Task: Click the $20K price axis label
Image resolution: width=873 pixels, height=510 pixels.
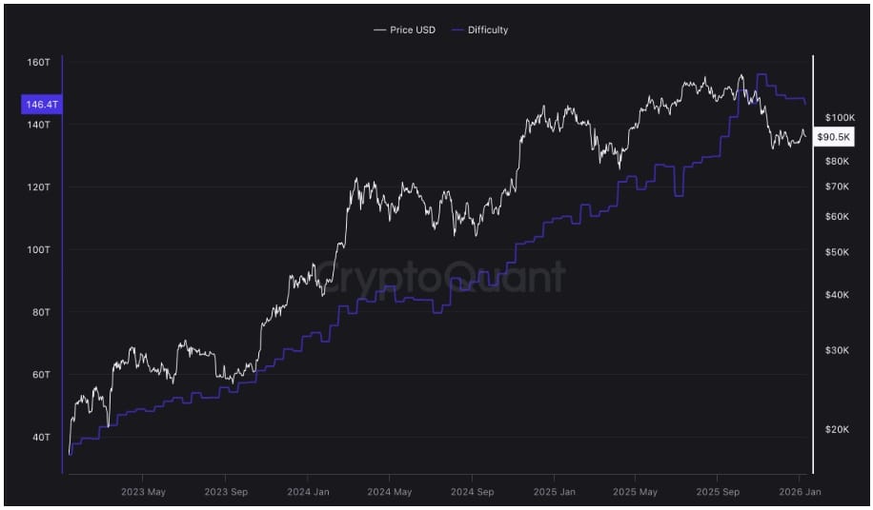Action: (836, 430)
